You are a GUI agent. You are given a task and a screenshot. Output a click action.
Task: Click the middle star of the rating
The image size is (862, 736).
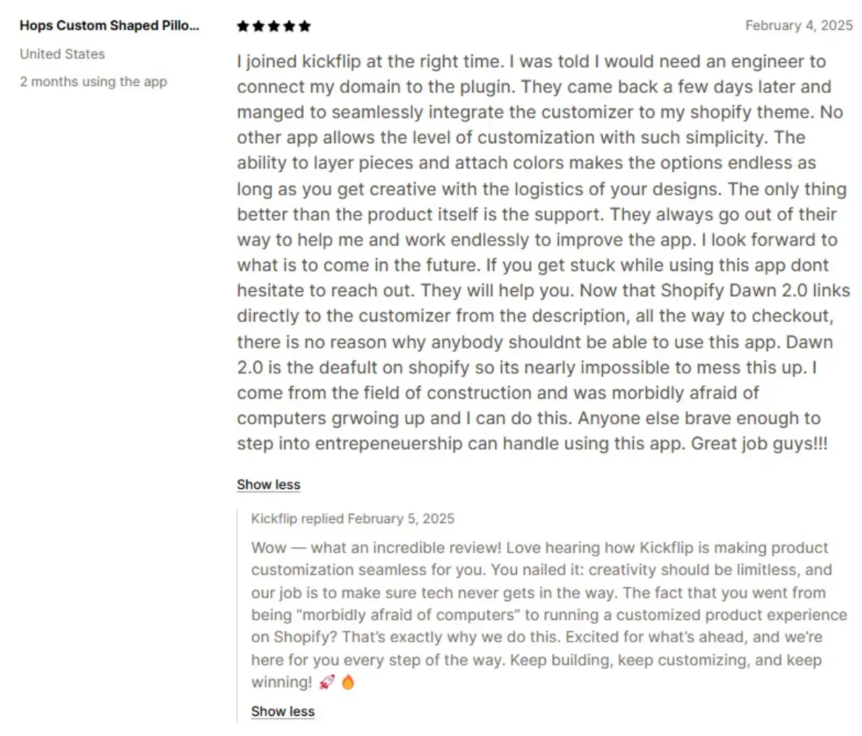[274, 27]
